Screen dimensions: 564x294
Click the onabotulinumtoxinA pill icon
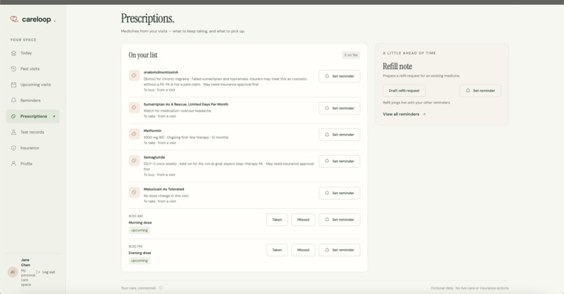coord(134,75)
